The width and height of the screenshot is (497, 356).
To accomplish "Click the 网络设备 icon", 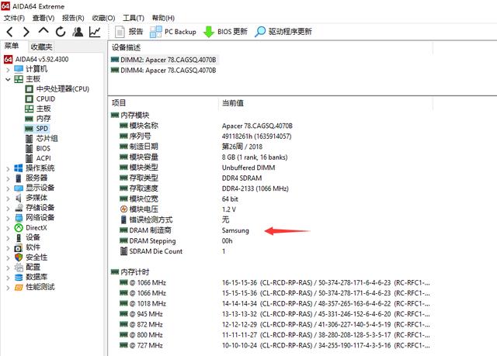I will (19, 218).
